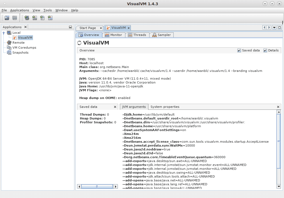Image resolution: width=284 pixels, height=198 pixels.
Task: Click the VM Coredumps node icon
Action: click(9, 48)
